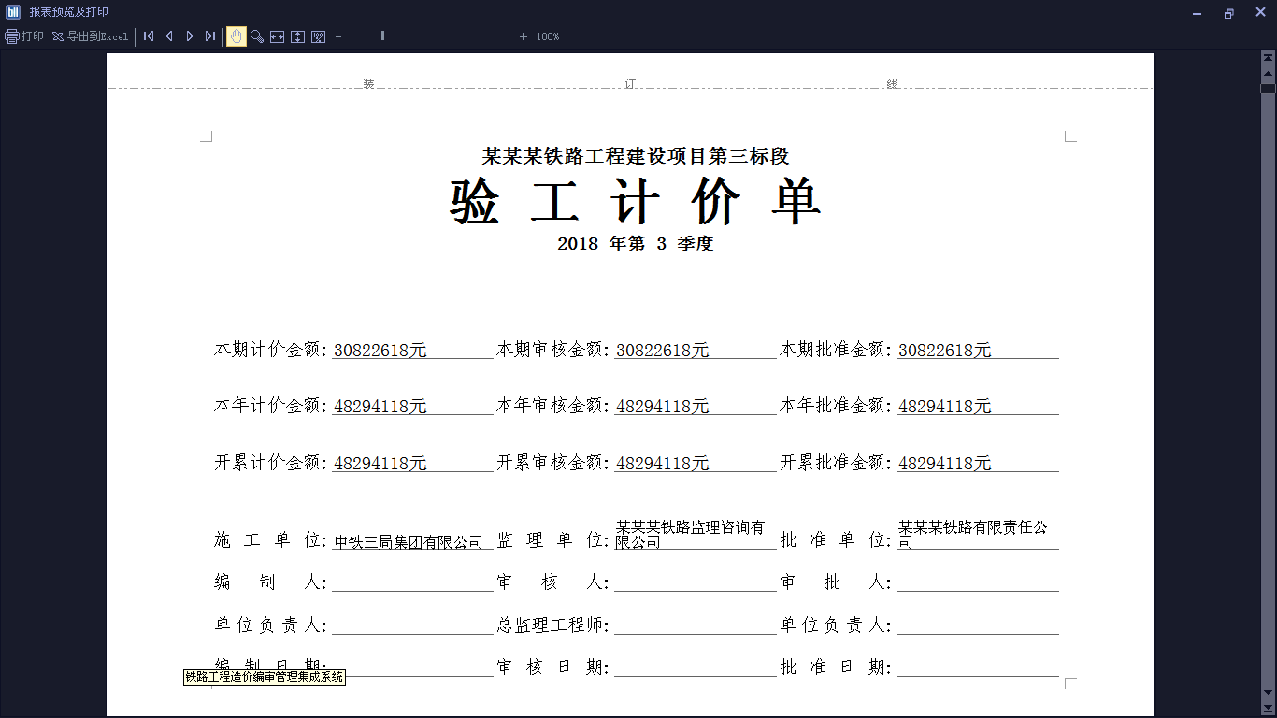Close the report preview window
The height and width of the screenshot is (718, 1277).
[1259, 13]
